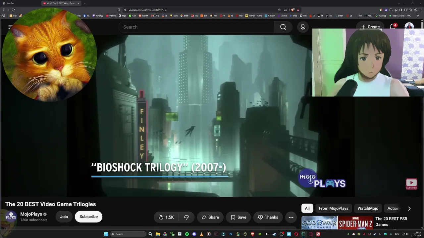Type in the YouTube Search field
Image resolution: width=424 pixels, height=238 pixels.
[x=196, y=27]
